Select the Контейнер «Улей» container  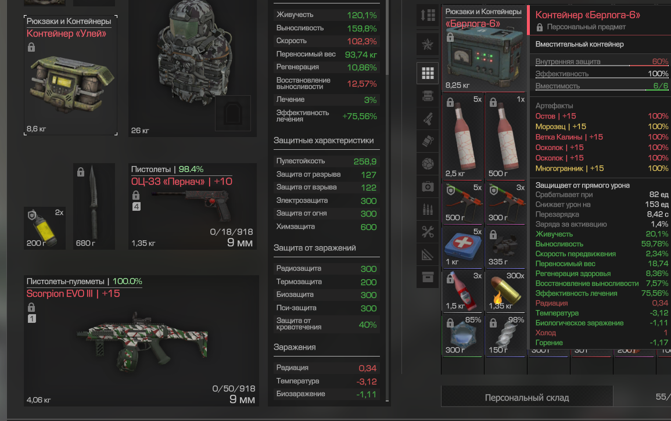click(71, 75)
